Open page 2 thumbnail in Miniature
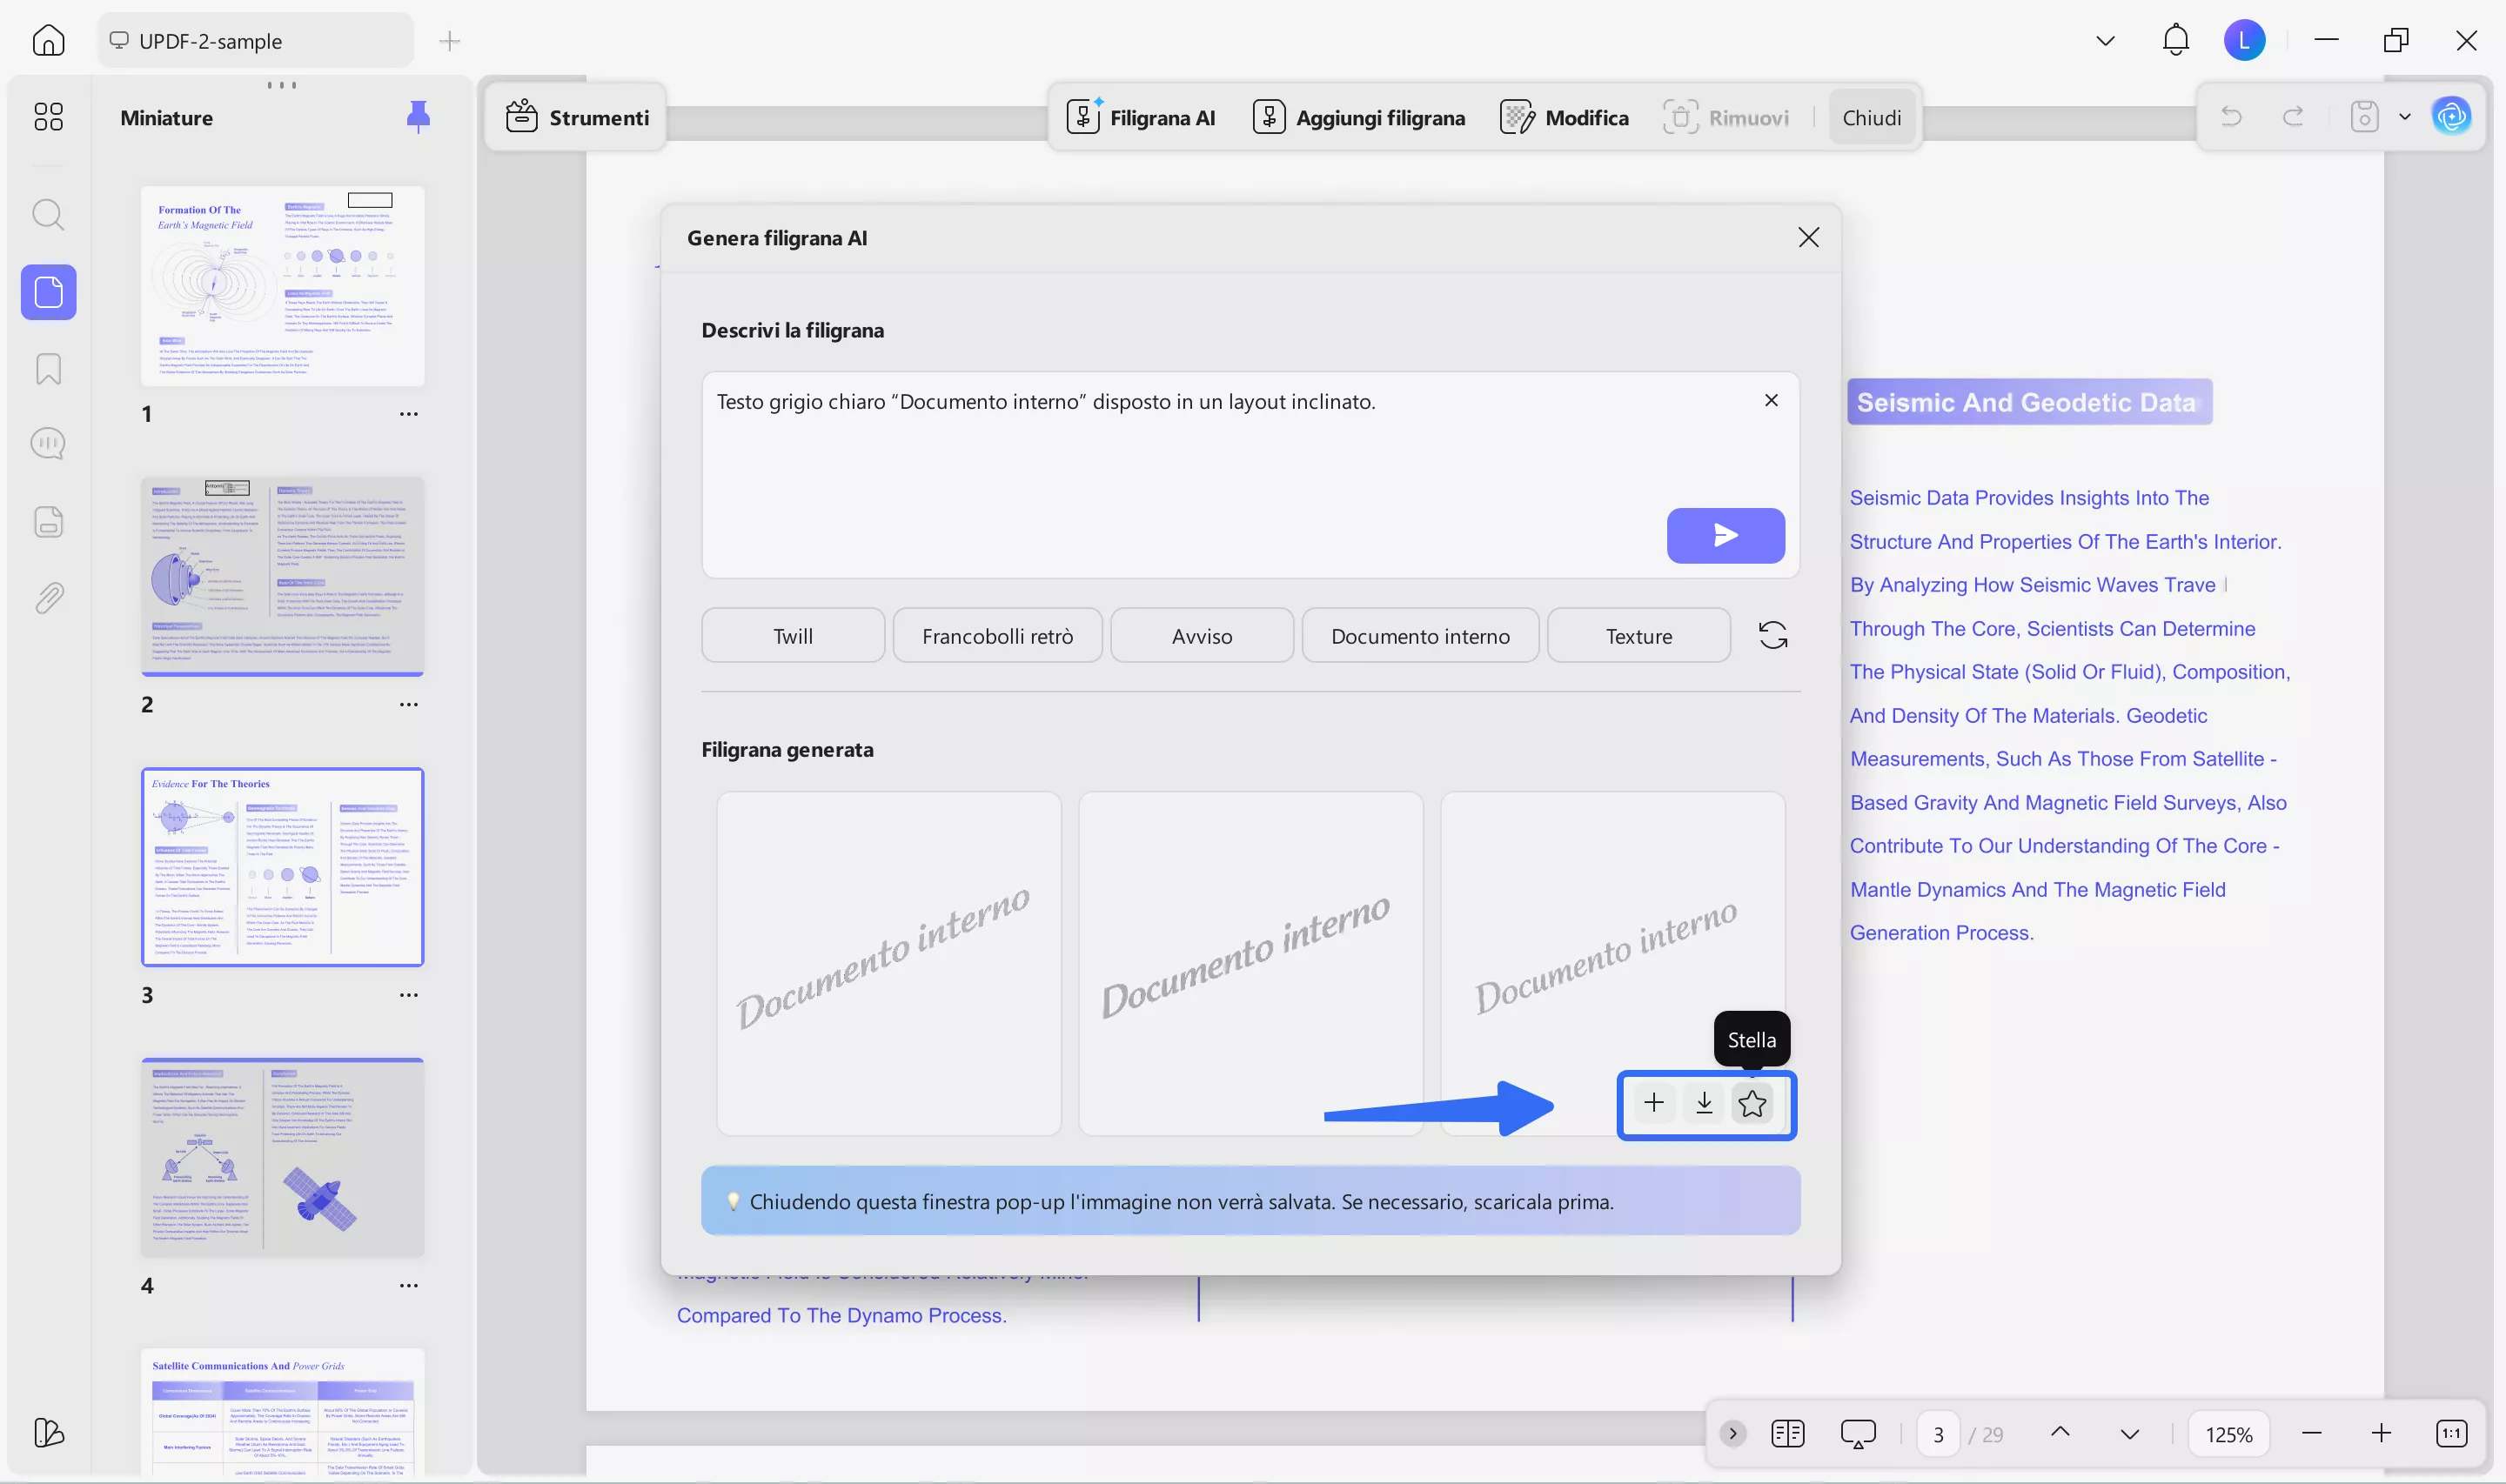The height and width of the screenshot is (1484, 2506). click(283, 577)
